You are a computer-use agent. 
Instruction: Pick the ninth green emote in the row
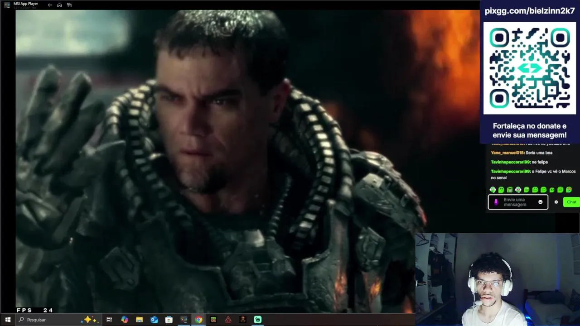561,190
